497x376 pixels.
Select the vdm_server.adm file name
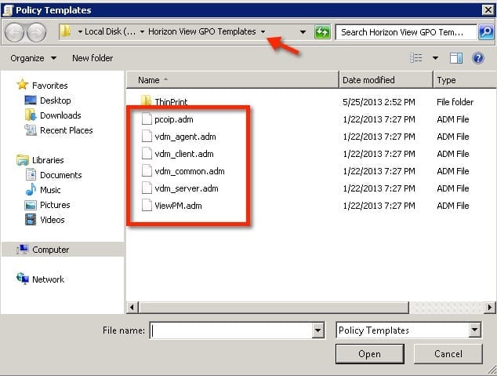point(187,188)
